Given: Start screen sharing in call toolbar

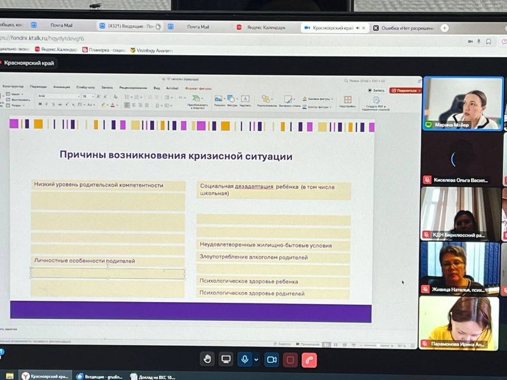Looking at the screenshot, I should pos(226,359).
